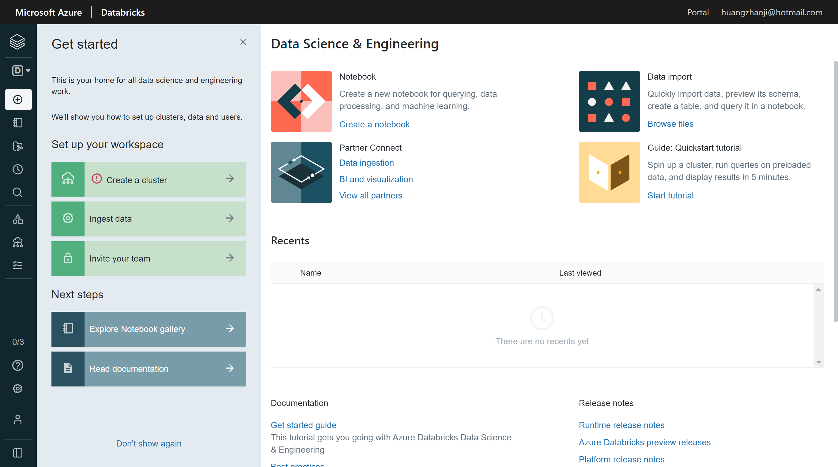Click the Help question mark icon
The width and height of the screenshot is (838, 467).
pyautogui.click(x=17, y=365)
